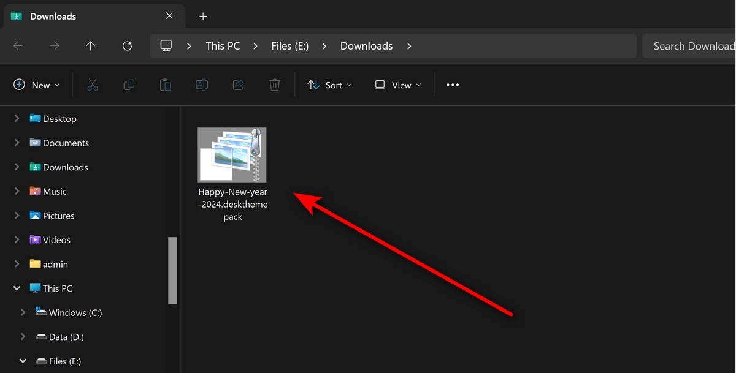The image size is (736, 373).
Task: Click the Copy icon in toolbar
Action: pos(129,85)
